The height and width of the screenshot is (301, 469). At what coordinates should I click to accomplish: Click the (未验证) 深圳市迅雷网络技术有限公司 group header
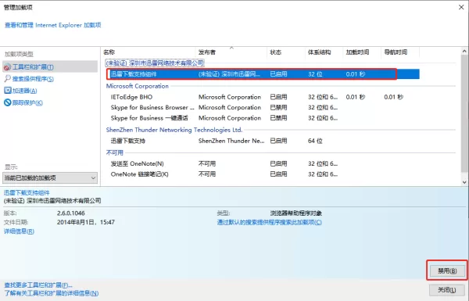(155, 63)
